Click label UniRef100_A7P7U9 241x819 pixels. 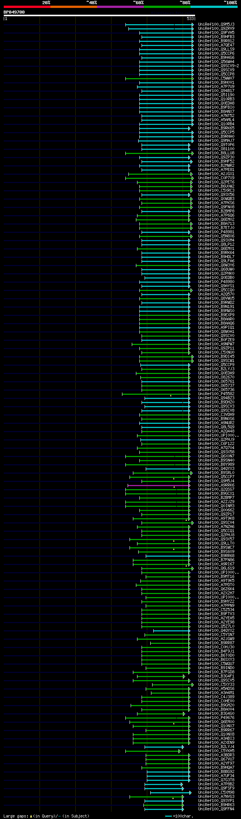(x=216, y=86)
